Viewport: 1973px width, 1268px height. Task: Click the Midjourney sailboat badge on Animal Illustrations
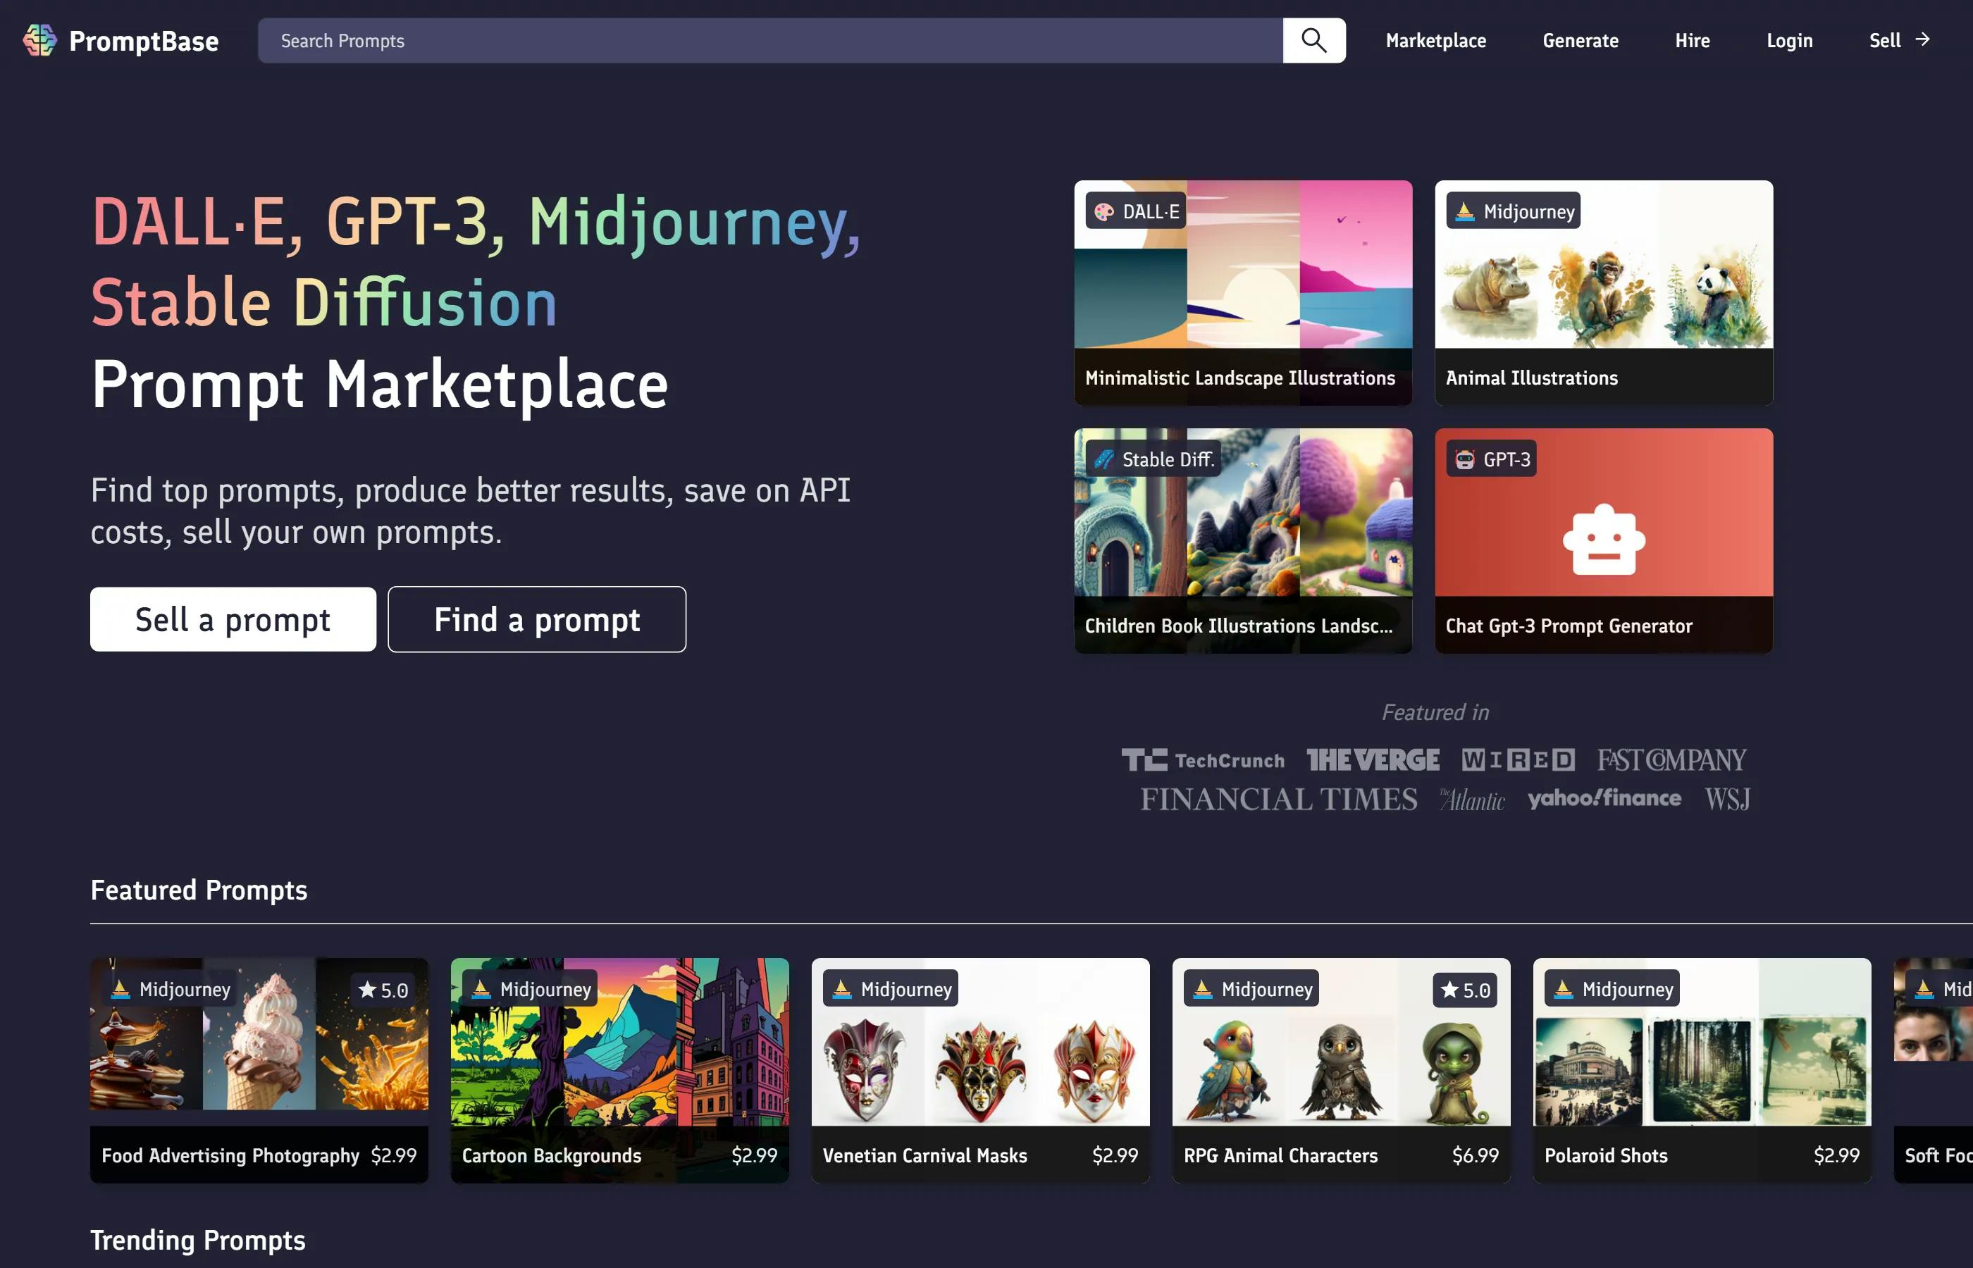coord(1512,211)
